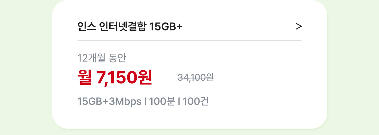Click the 원 character ending the red price

(145, 77)
